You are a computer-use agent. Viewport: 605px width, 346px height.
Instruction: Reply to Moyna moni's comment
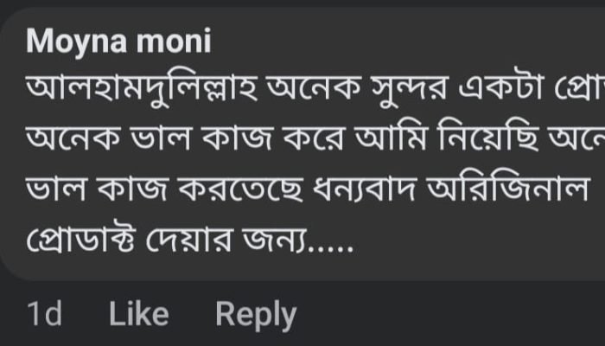(x=255, y=315)
